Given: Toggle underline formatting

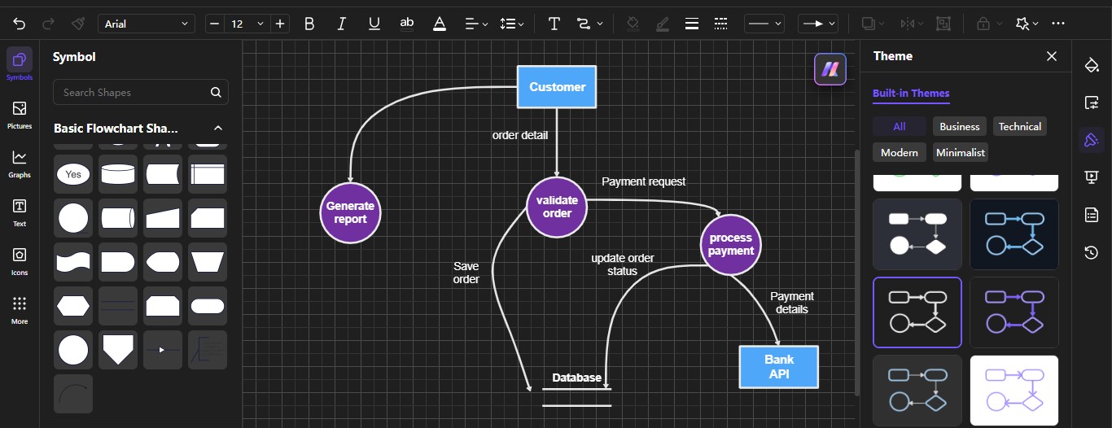Looking at the screenshot, I should tap(374, 24).
